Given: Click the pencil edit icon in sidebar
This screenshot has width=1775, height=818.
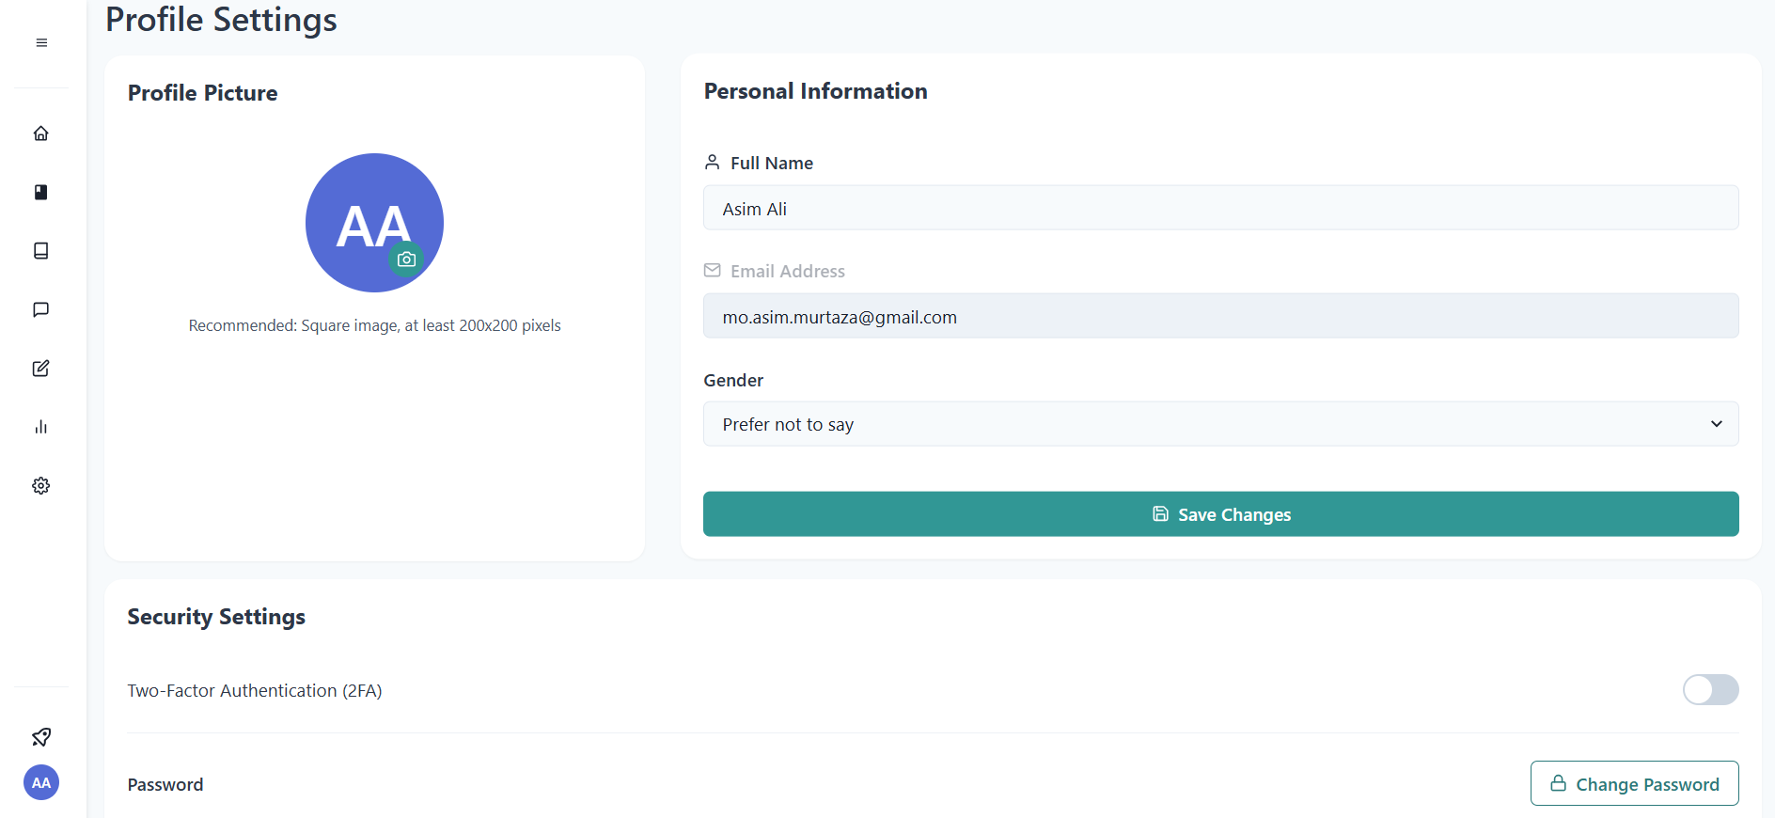Looking at the screenshot, I should tap(41, 369).
